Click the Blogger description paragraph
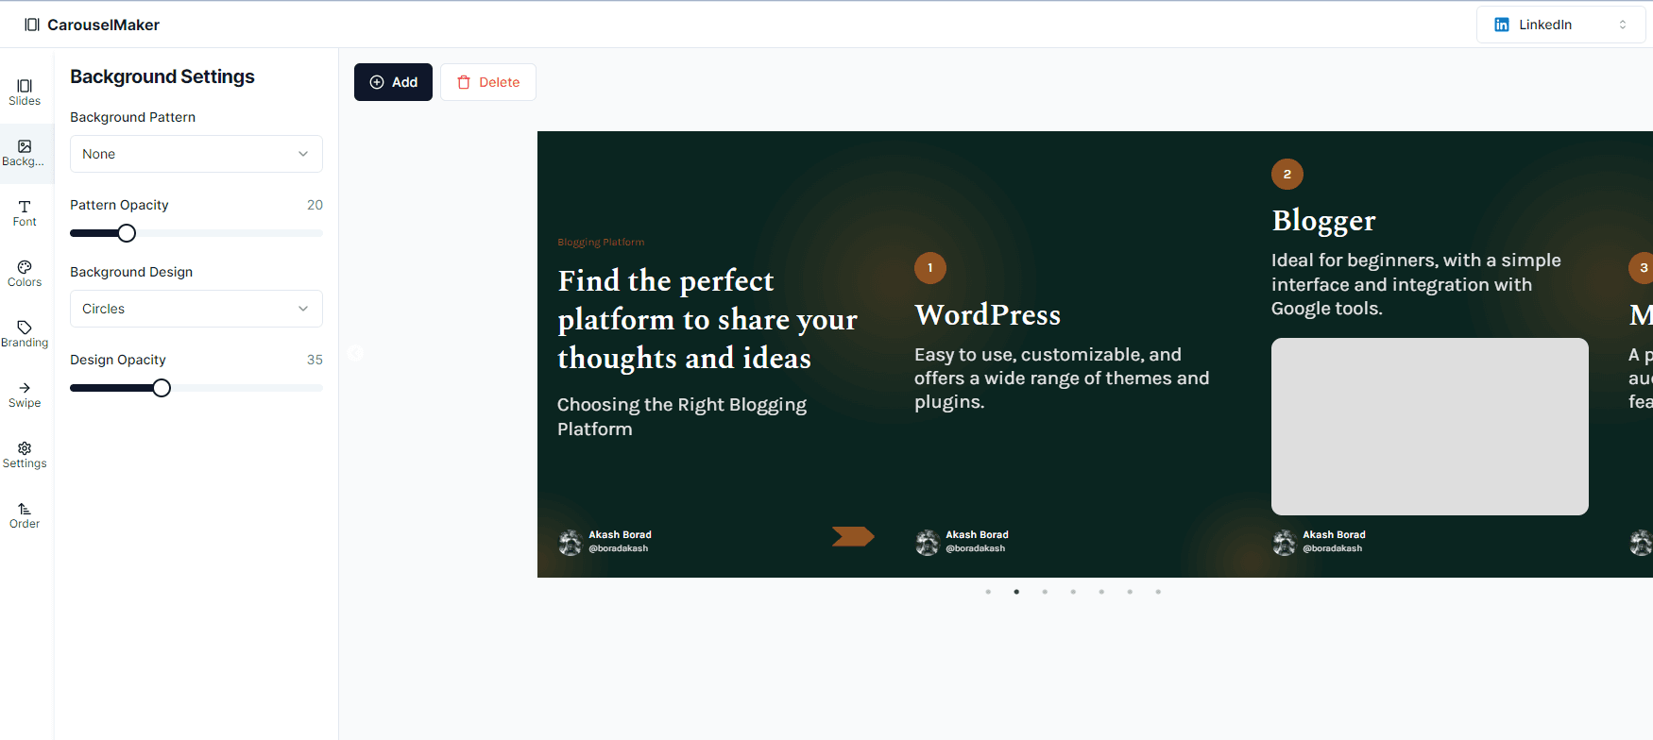The image size is (1653, 740). click(1416, 284)
